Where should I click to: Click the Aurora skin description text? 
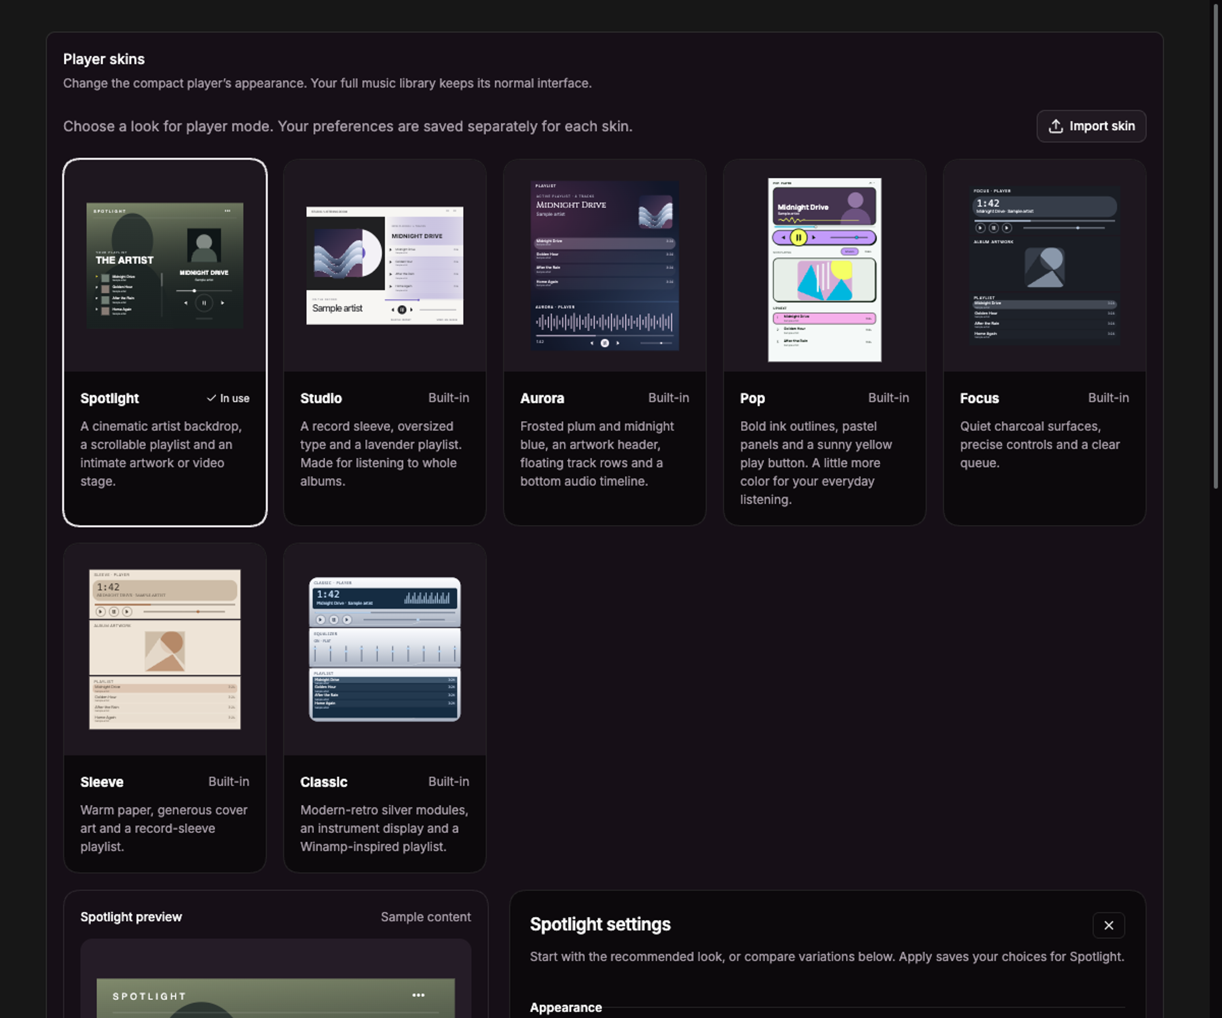tap(597, 454)
